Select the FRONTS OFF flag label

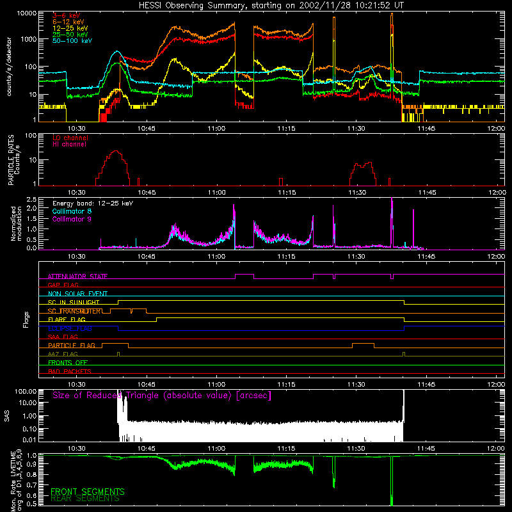pyautogui.click(x=68, y=362)
